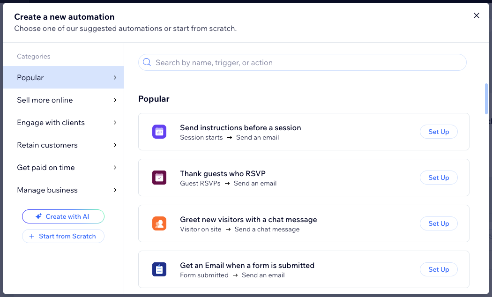Click the search automations input field
This screenshot has width=492, height=297.
(302, 62)
